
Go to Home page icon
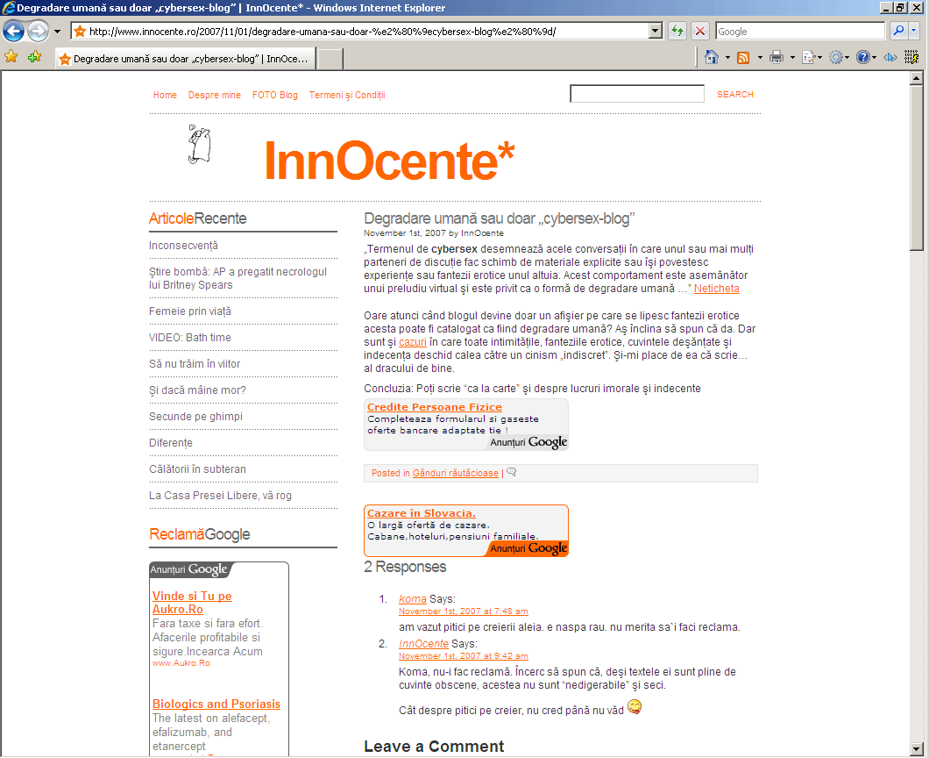(712, 58)
